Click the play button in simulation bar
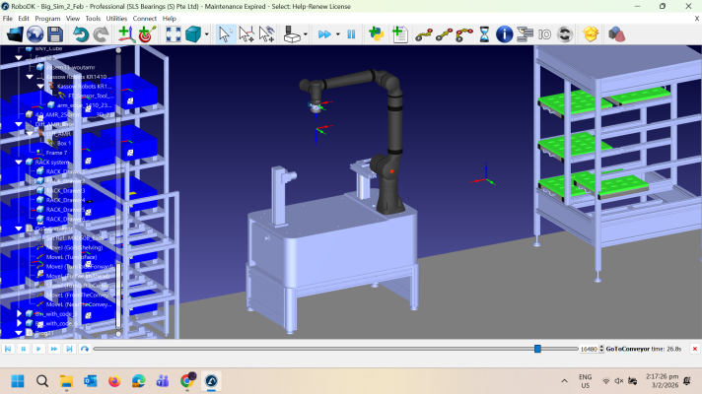Screen dimensions: 702x394 coord(38,349)
